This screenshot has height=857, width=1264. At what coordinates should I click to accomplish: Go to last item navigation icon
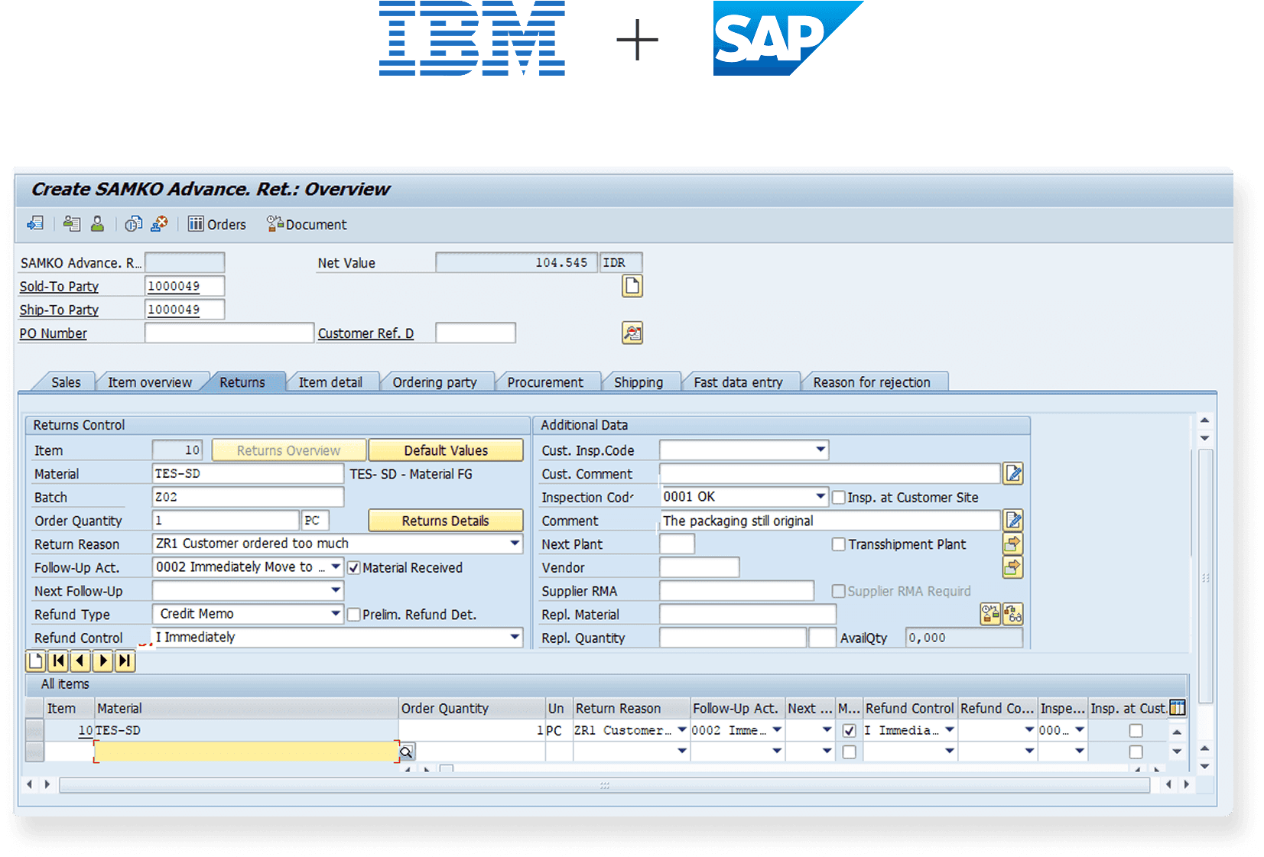coord(125,661)
